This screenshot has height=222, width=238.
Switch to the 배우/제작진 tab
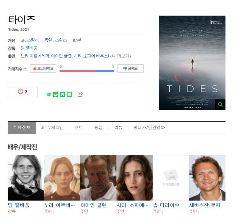click(52, 127)
